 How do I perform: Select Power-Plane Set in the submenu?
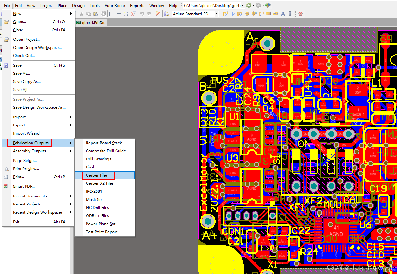click(x=105, y=224)
